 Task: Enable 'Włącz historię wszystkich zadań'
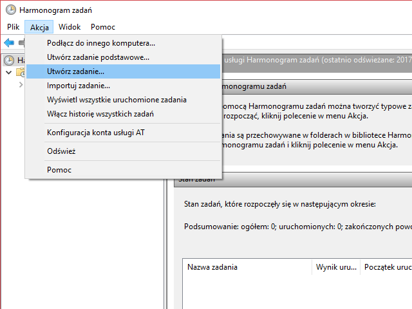[x=100, y=114]
